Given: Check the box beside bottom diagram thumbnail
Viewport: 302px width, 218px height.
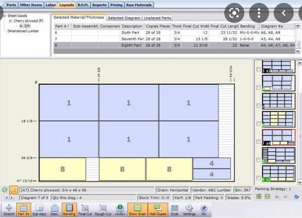Looking at the screenshot, I should click(x=258, y=178).
